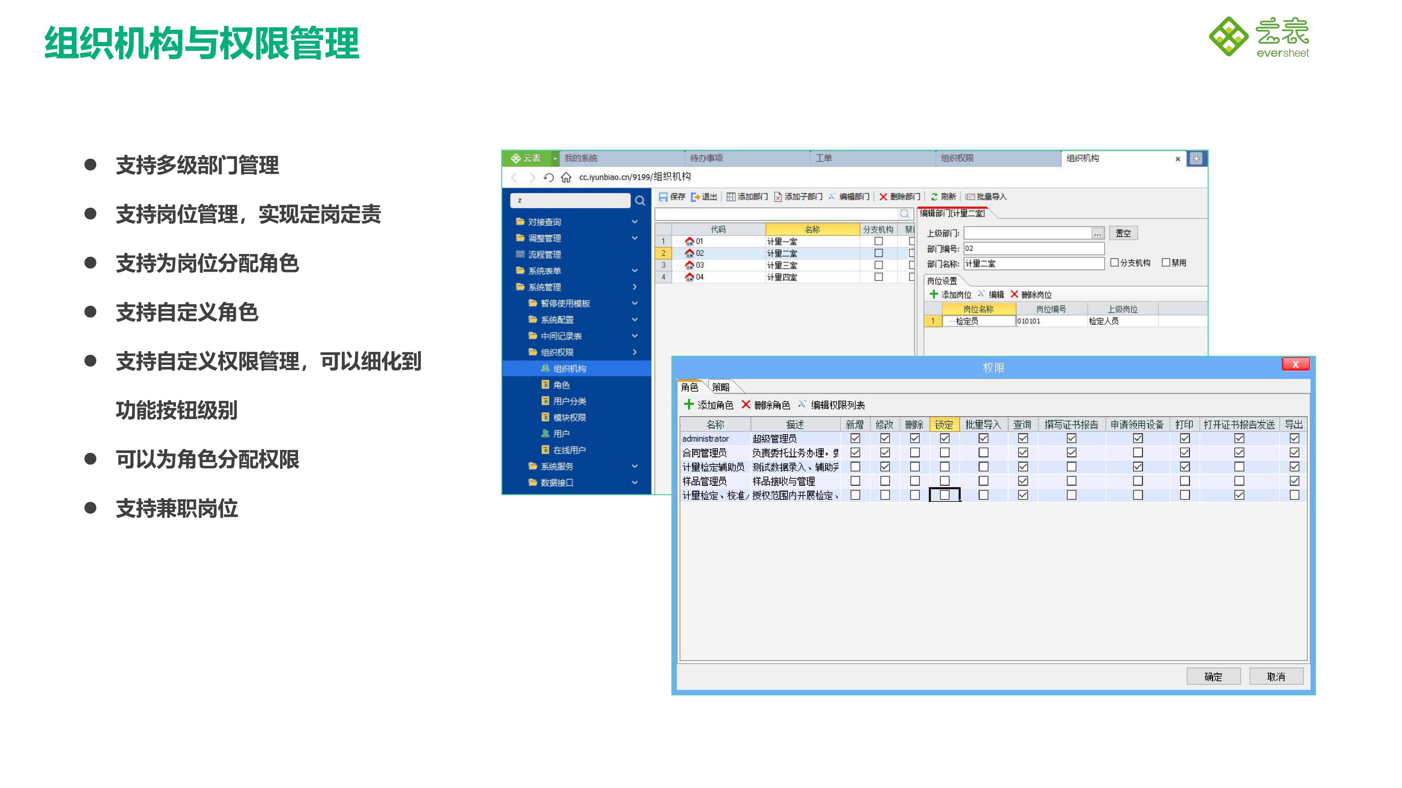The image size is (1402, 788).
Task: Click the 云表 logo button in tab bar
Action: 526,158
